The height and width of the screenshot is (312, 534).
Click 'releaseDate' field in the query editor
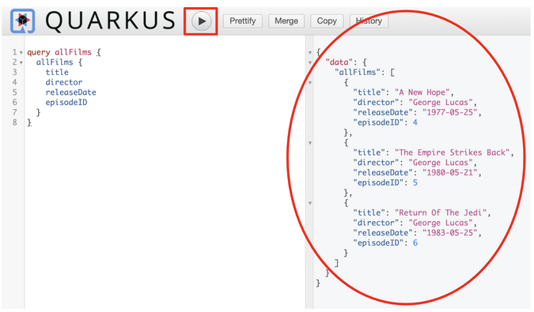click(71, 92)
